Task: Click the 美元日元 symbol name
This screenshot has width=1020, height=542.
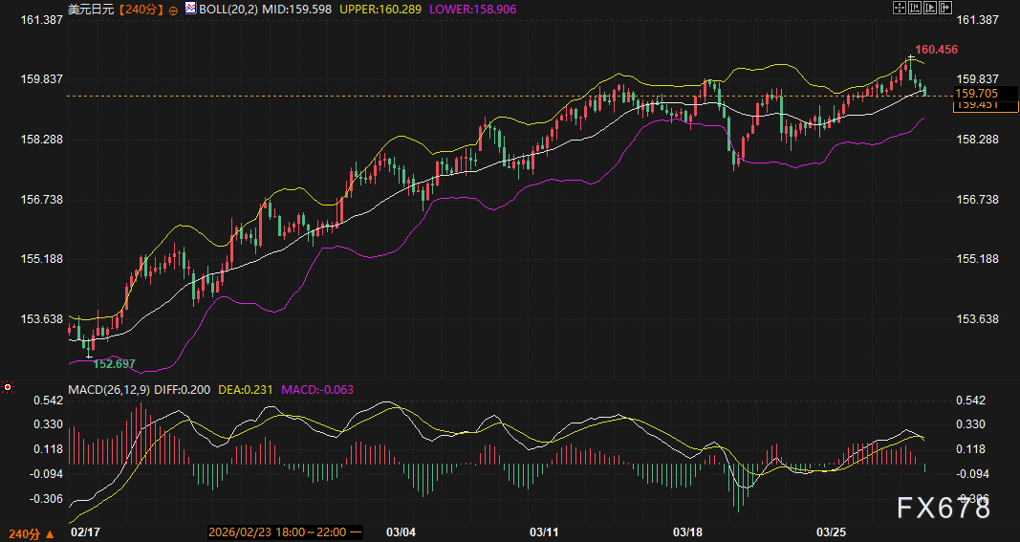Action: pos(90,9)
